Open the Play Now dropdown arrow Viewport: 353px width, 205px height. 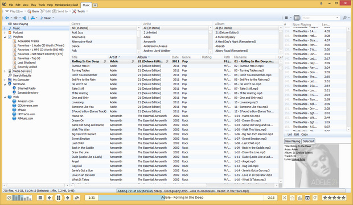(25, 11)
